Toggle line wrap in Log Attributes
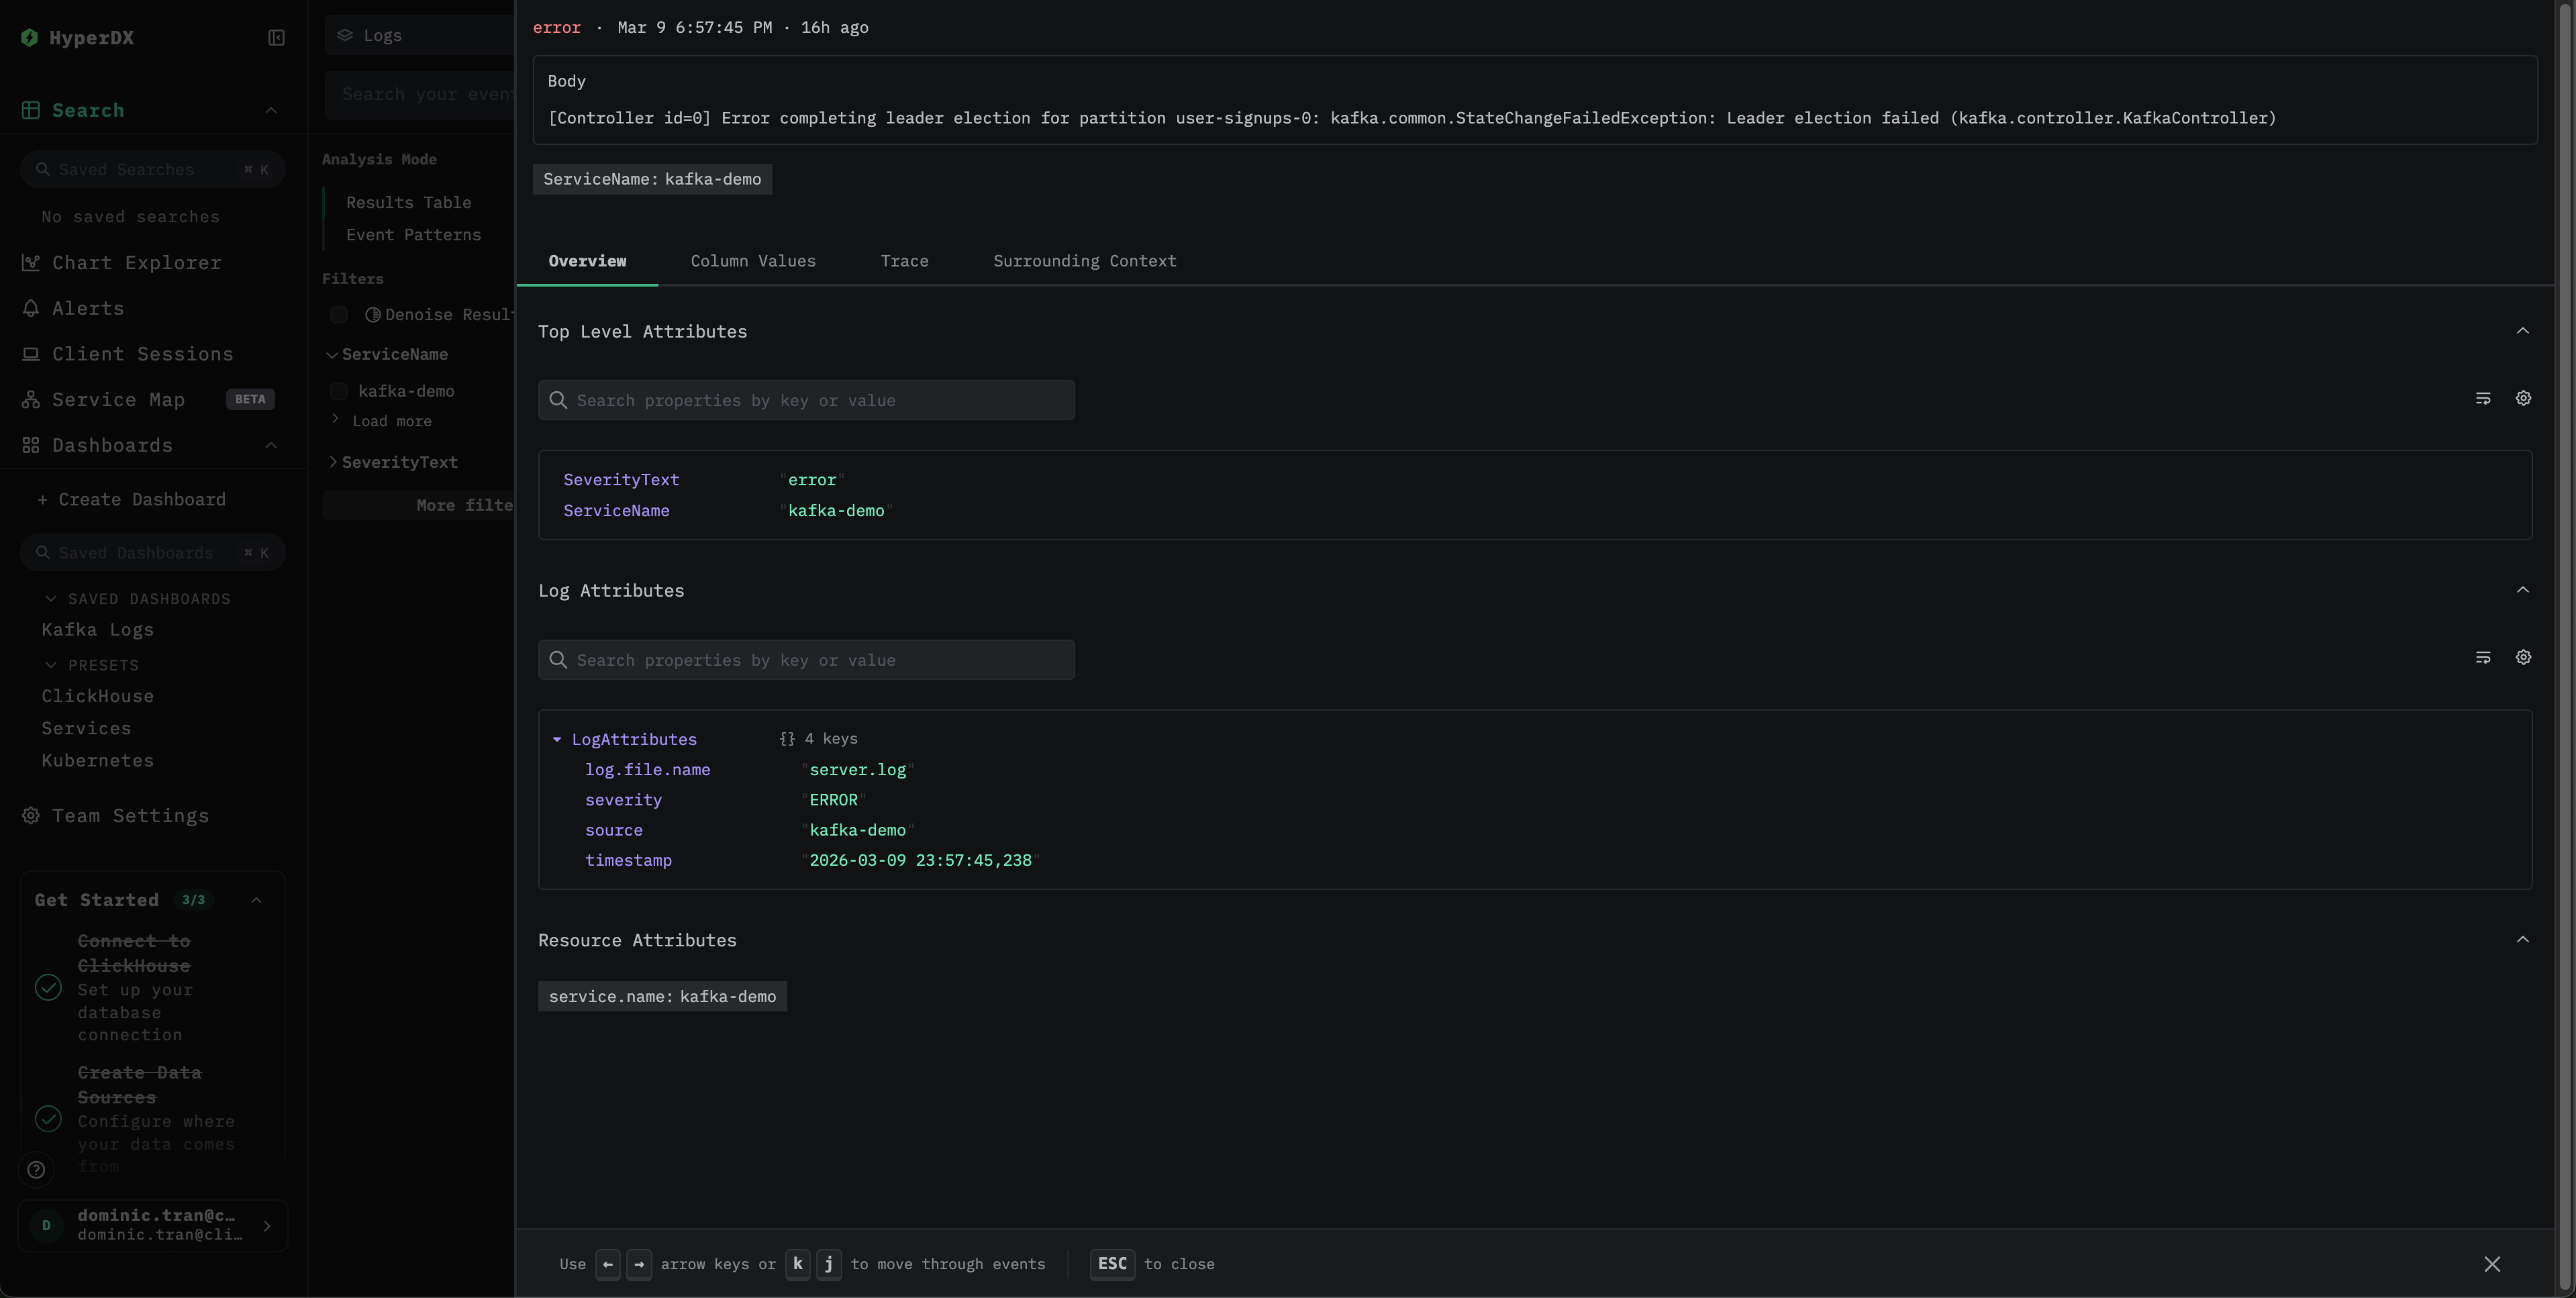This screenshot has height=1298, width=2576. tap(2482, 657)
